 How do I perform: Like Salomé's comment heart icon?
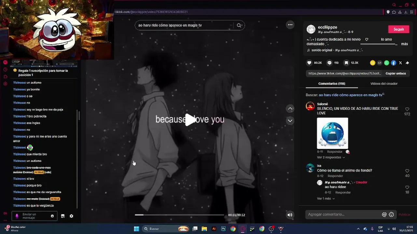407,109
